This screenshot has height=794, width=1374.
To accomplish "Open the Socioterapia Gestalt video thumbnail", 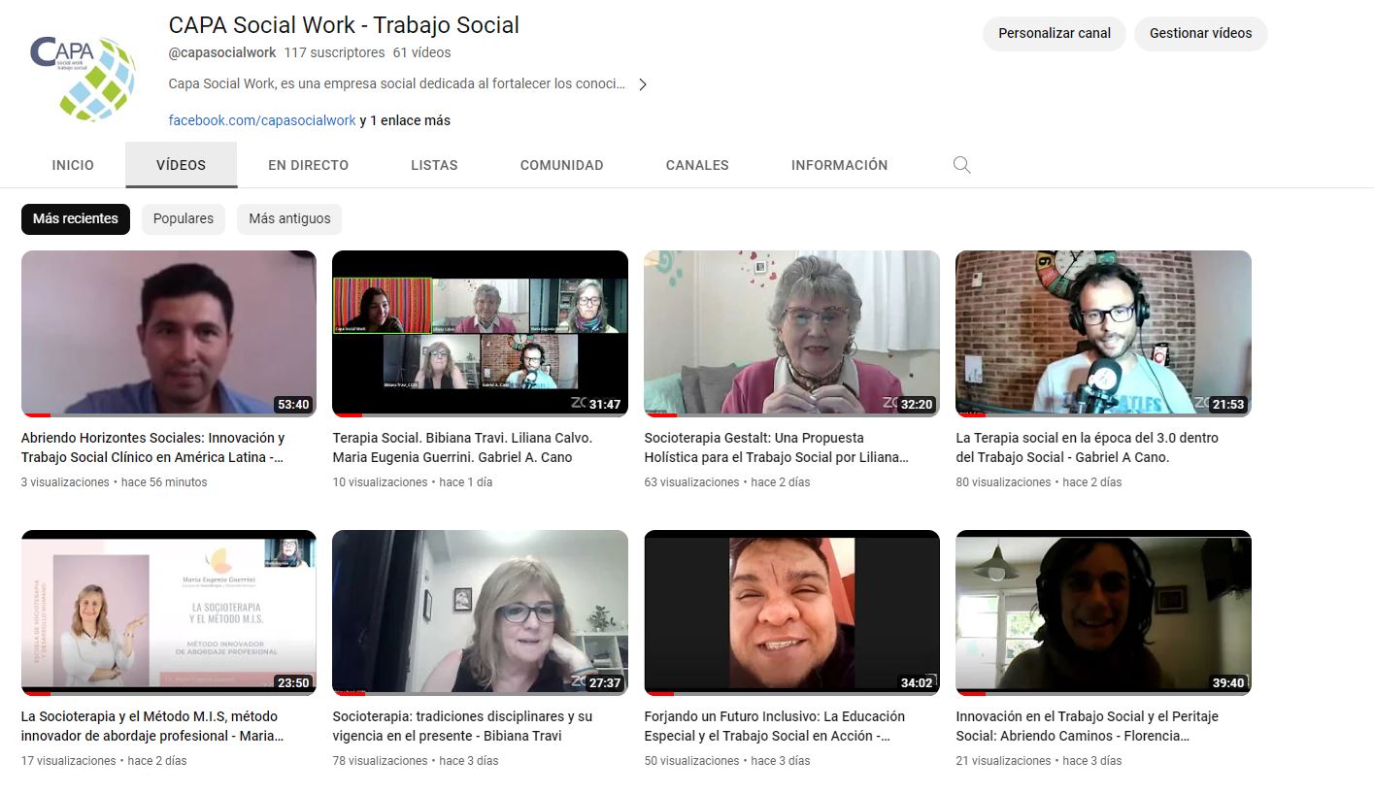I will (791, 334).
